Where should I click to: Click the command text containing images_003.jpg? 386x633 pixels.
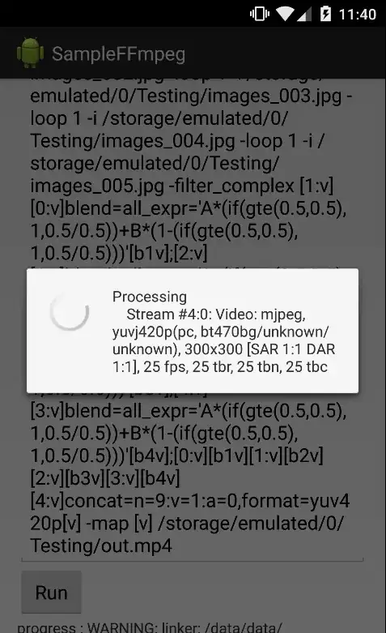click(x=191, y=96)
